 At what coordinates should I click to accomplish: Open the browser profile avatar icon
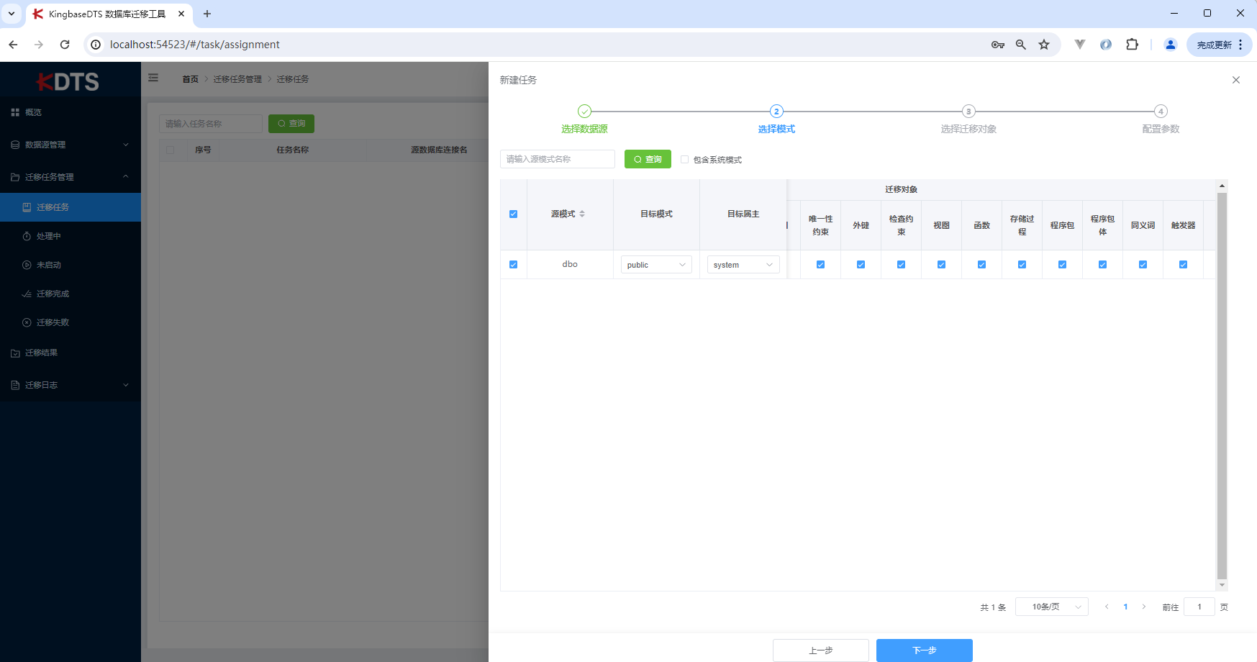(x=1170, y=45)
